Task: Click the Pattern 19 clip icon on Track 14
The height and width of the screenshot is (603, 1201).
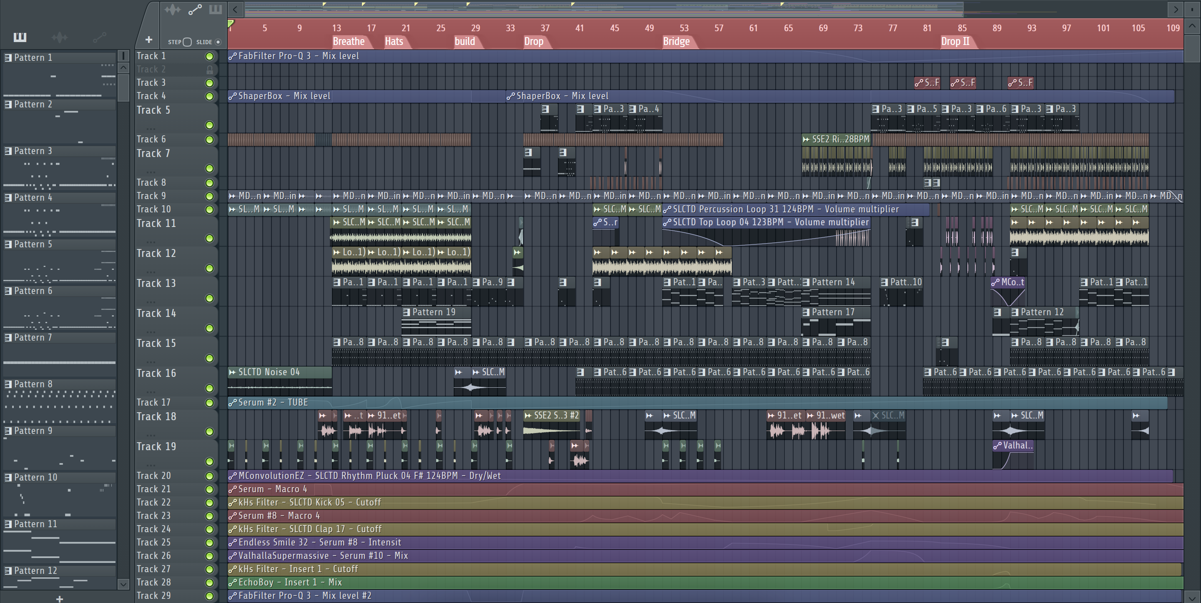Action: tap(407, 312)
